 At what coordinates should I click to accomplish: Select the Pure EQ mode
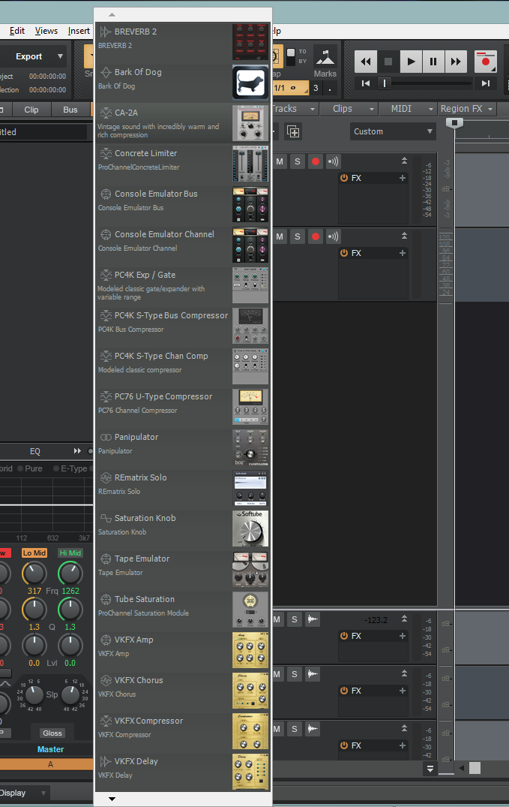click(x=30, y=469)
